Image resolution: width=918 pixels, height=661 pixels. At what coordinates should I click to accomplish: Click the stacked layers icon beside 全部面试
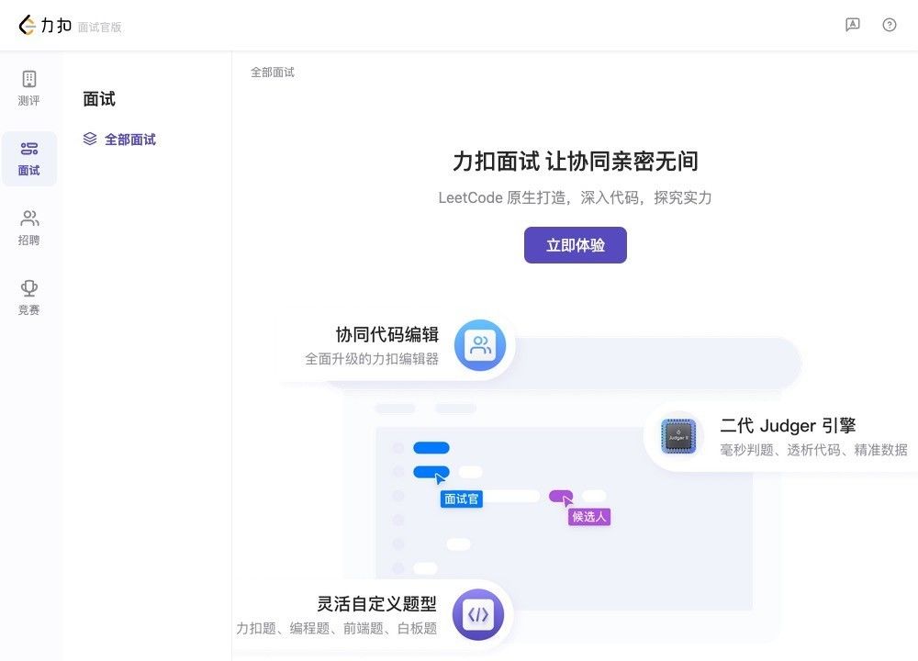pyautogui.click(x=90, y=139)
